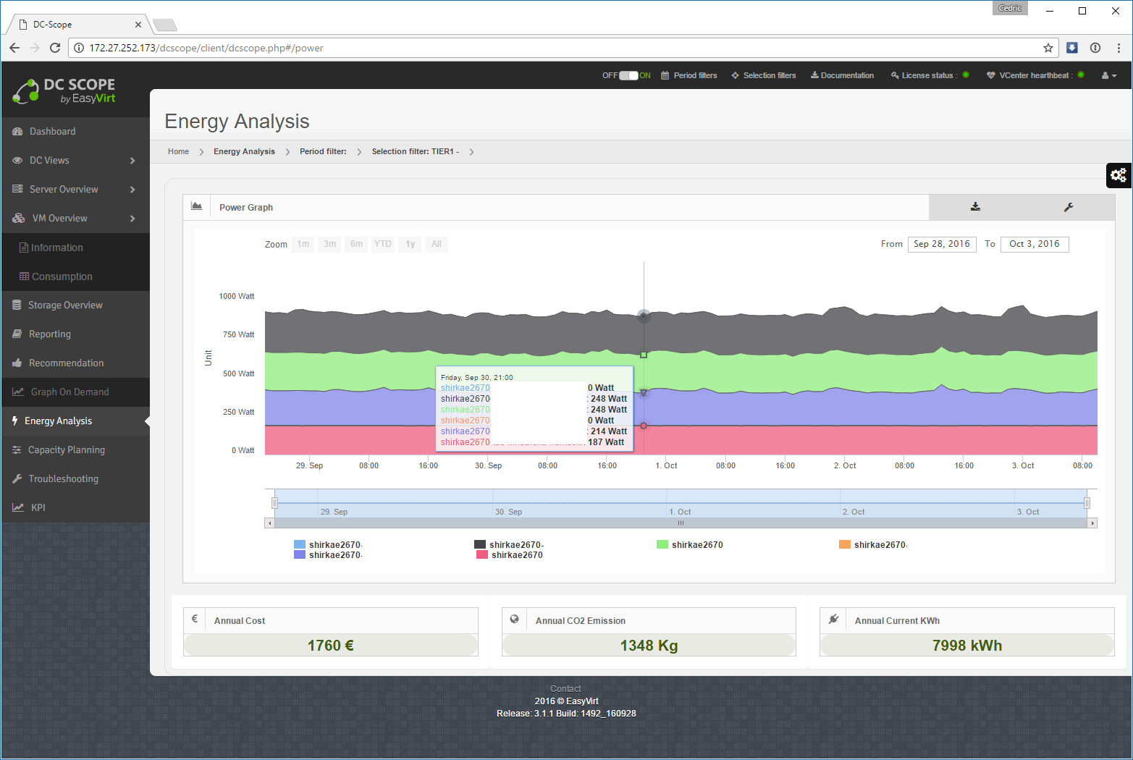1133x760 pixels.
Task: Go to Troubleshooting in the sidebar
Action: (63, 479)
